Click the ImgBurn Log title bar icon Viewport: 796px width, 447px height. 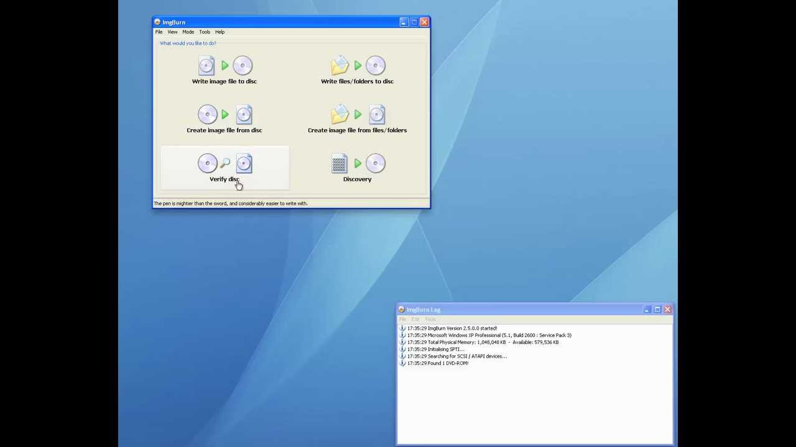(x=402, y=309)
